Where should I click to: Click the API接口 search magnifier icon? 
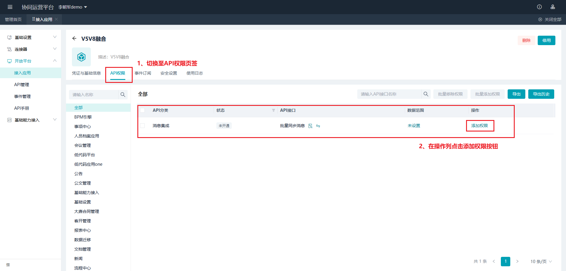pyautogui.click(x=426, y=94)
